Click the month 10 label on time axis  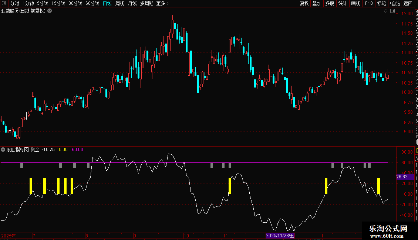tap(186, 236)
